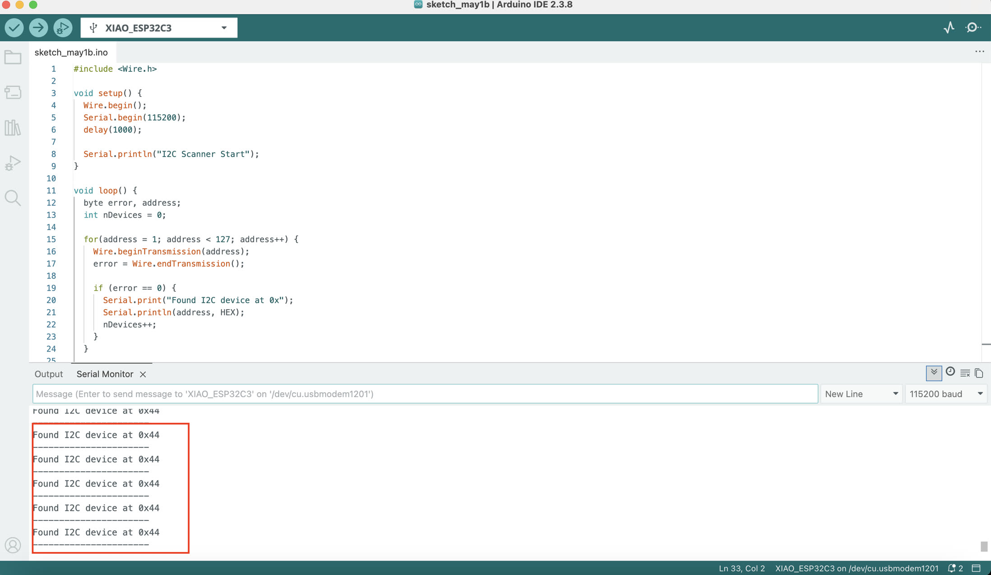Clear the Serial Monitor output
Screen dimensions: 991x575
coord(965,373)
